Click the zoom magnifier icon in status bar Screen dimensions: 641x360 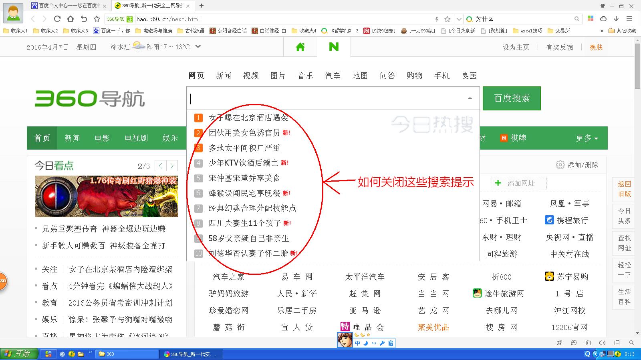(631, 343)
